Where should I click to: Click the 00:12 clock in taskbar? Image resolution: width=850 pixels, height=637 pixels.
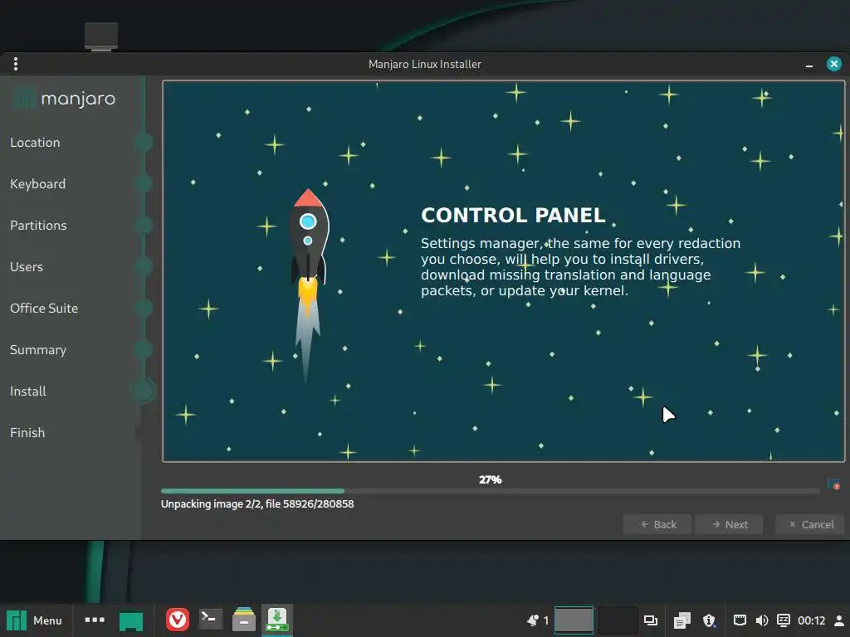(811, 620)
